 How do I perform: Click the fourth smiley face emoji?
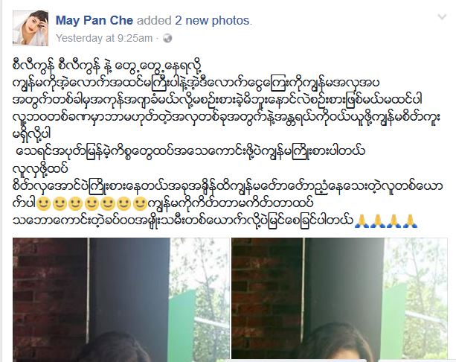(92, 203)
